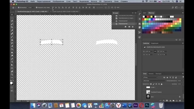
Task: Open the layer Fill dropdown arrow
Action: 183,84
